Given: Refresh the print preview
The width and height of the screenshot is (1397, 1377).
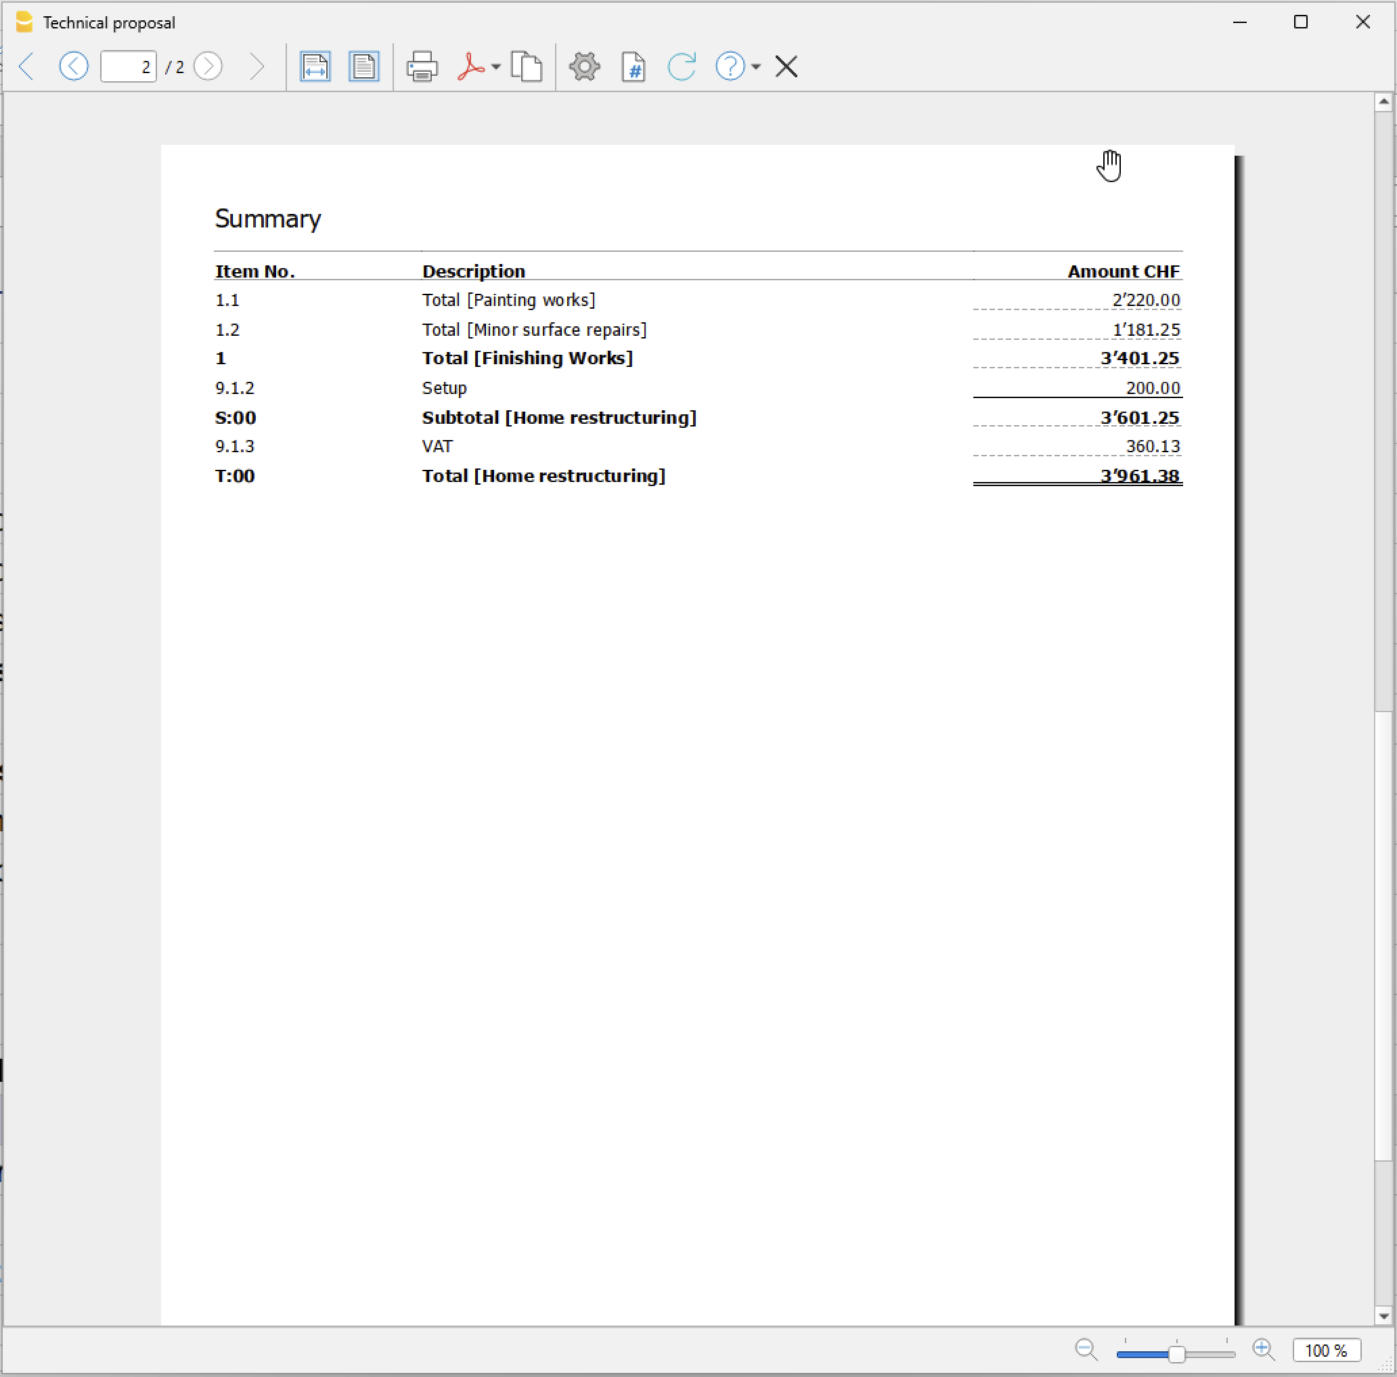Looking at the screenshot, I should pyautogui.click(x=681, y=66).
